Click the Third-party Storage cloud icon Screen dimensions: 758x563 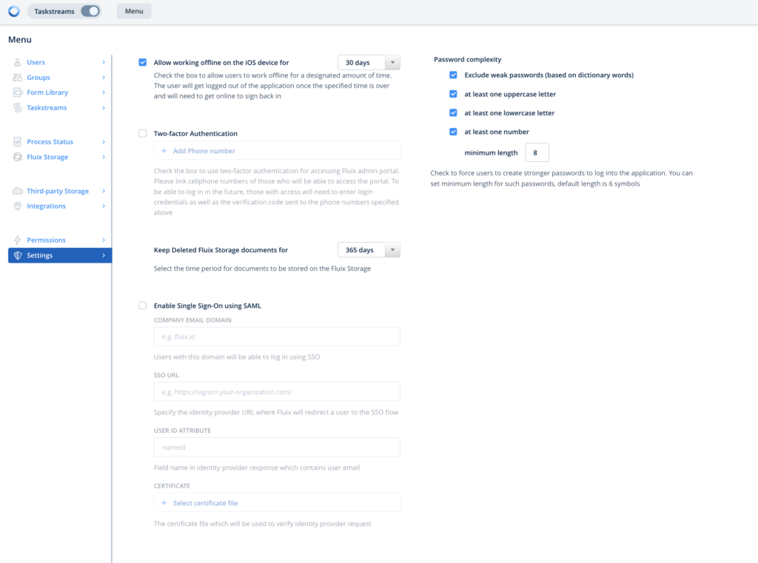(18, 191)
